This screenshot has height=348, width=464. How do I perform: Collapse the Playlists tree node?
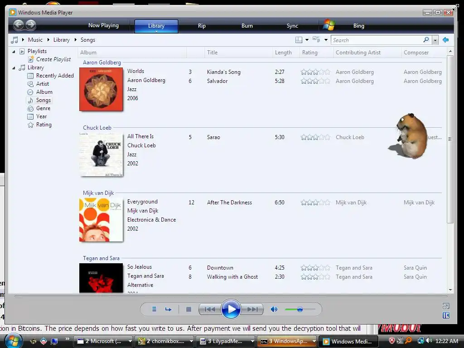(14, 52)
